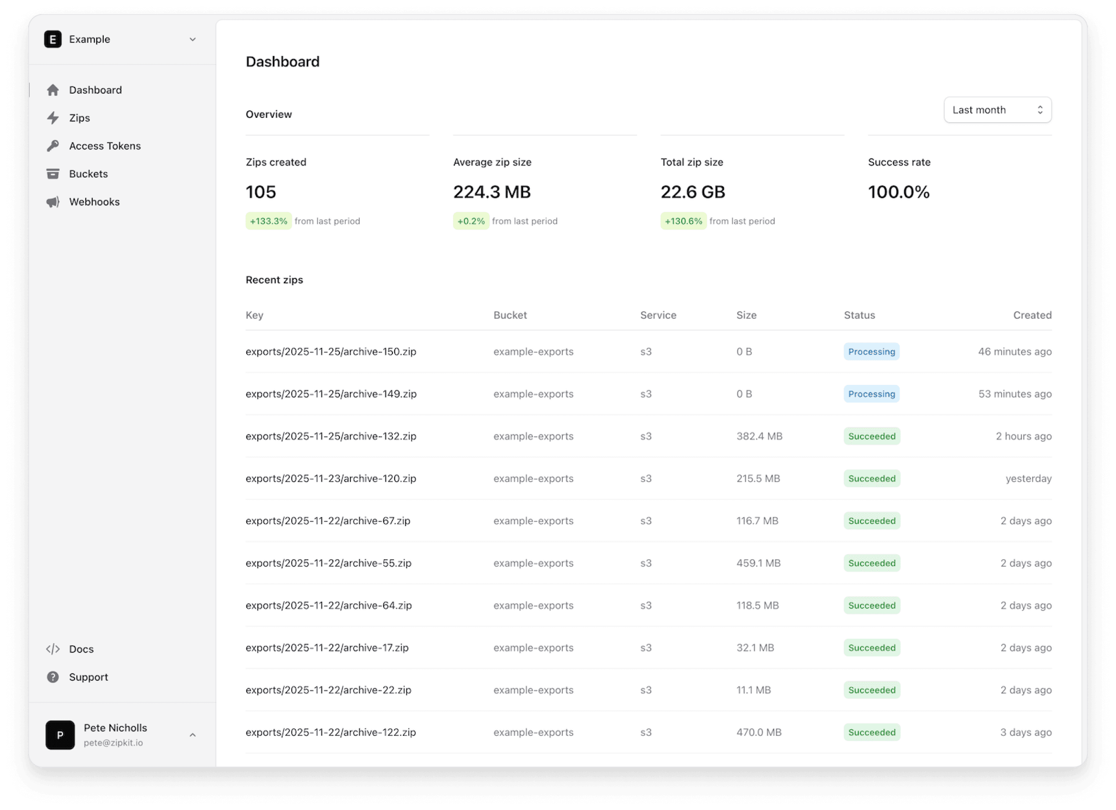
Task: Collapse the Pete Nicholls account section
Action: point(192,735)
